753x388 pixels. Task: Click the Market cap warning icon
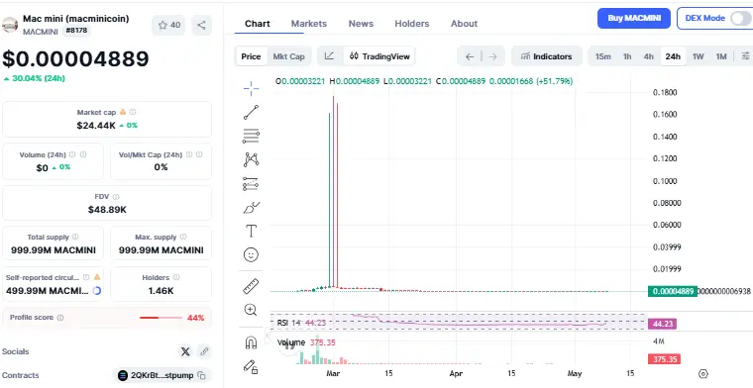[123, 112]
